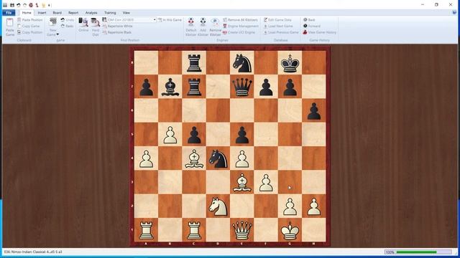The height and width of the screenshot is (258, 460).
Task: Switch to the Report tab
Action: coord(73,13)
